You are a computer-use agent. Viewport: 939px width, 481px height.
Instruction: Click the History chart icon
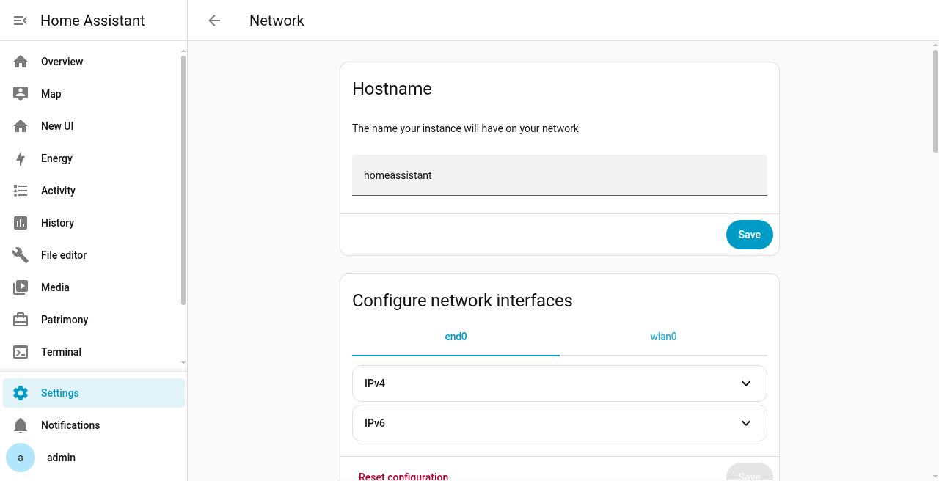click(21, 223)
